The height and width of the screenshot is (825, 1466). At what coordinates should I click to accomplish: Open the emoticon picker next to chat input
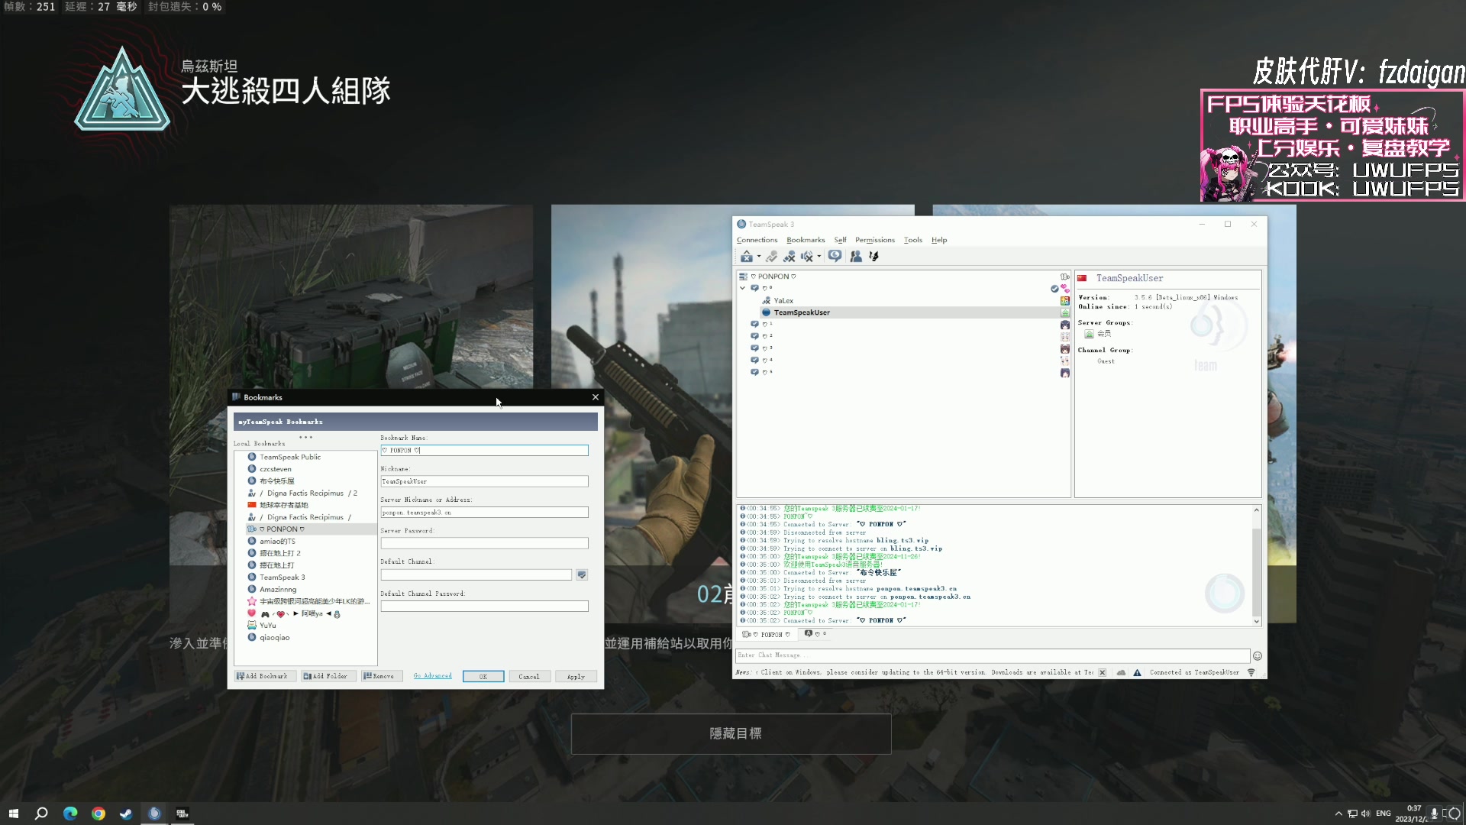pyautogui.click(x=1258, y=656)
